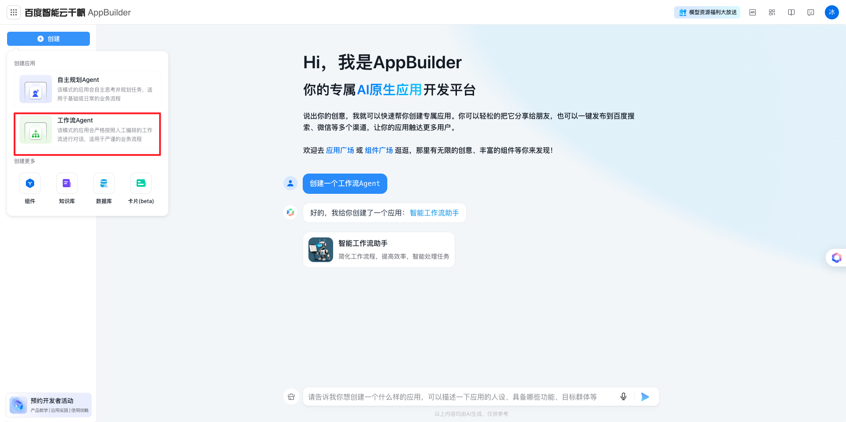Click the API icon in top bar
Image resolution: width=846 pixels, height=422 pixels.
point(753,12)
